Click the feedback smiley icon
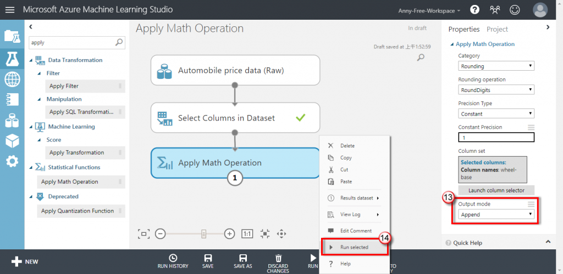This screenshot has width=563, height=274. (x=515, y=10)
